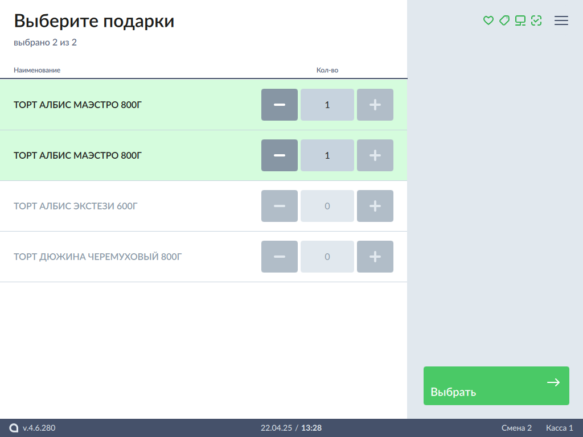Screen dimensions: 583x437
Task: Click the dashed checkmark scan icon
Action: [x=536, y=20]
